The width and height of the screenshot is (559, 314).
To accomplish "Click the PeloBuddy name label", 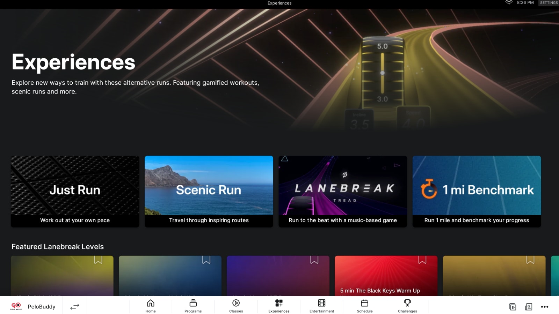I will (42, 307).
